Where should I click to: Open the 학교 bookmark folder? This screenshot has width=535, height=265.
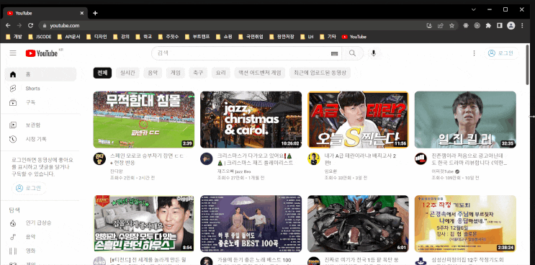click(144, 37)
